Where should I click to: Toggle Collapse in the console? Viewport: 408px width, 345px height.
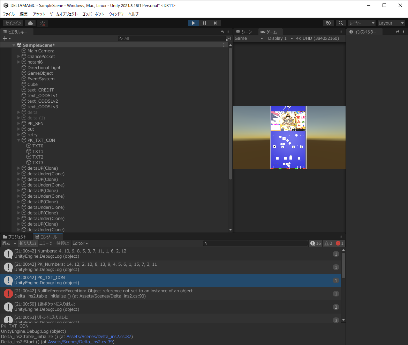point(28,243)
